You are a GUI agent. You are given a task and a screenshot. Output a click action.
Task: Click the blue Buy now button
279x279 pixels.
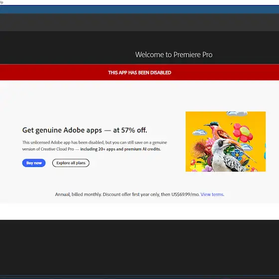click(x=34, y=163)
